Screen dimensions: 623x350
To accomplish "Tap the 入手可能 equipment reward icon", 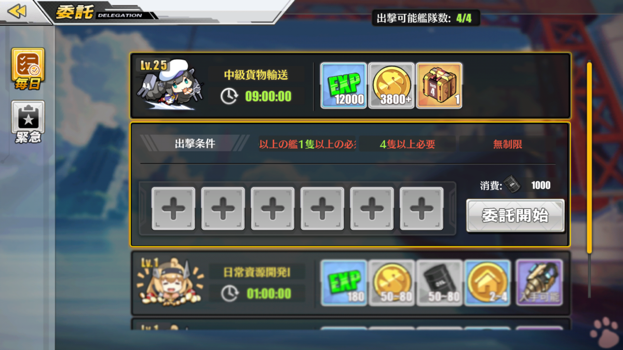I will [x=539, y=283].
